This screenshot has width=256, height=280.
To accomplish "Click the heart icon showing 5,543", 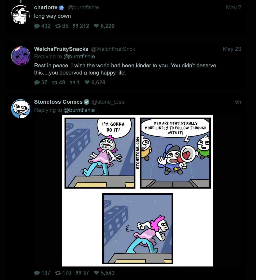I will (x=96, y=273).
